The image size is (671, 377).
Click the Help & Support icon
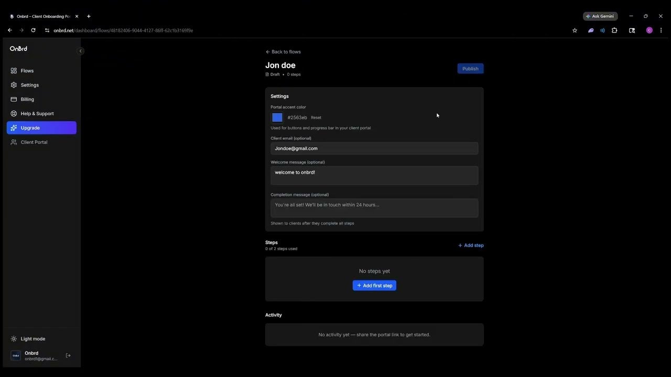pos(14,114)
